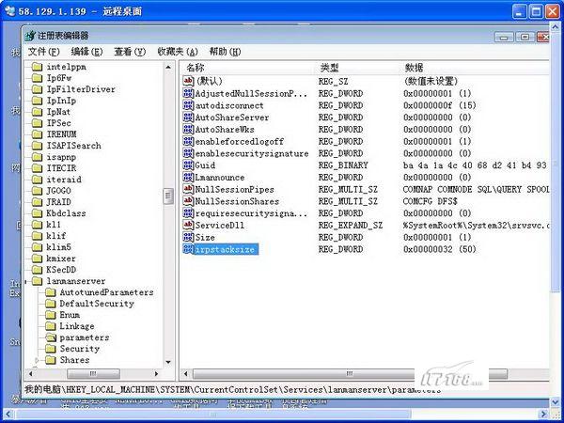Expand the Shares subkey node
This screenshot has height=423, width=564.
coord(38,360)
